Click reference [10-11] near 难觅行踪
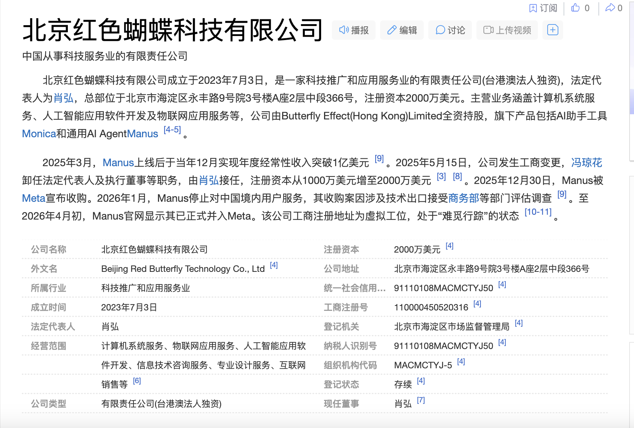 537,212
